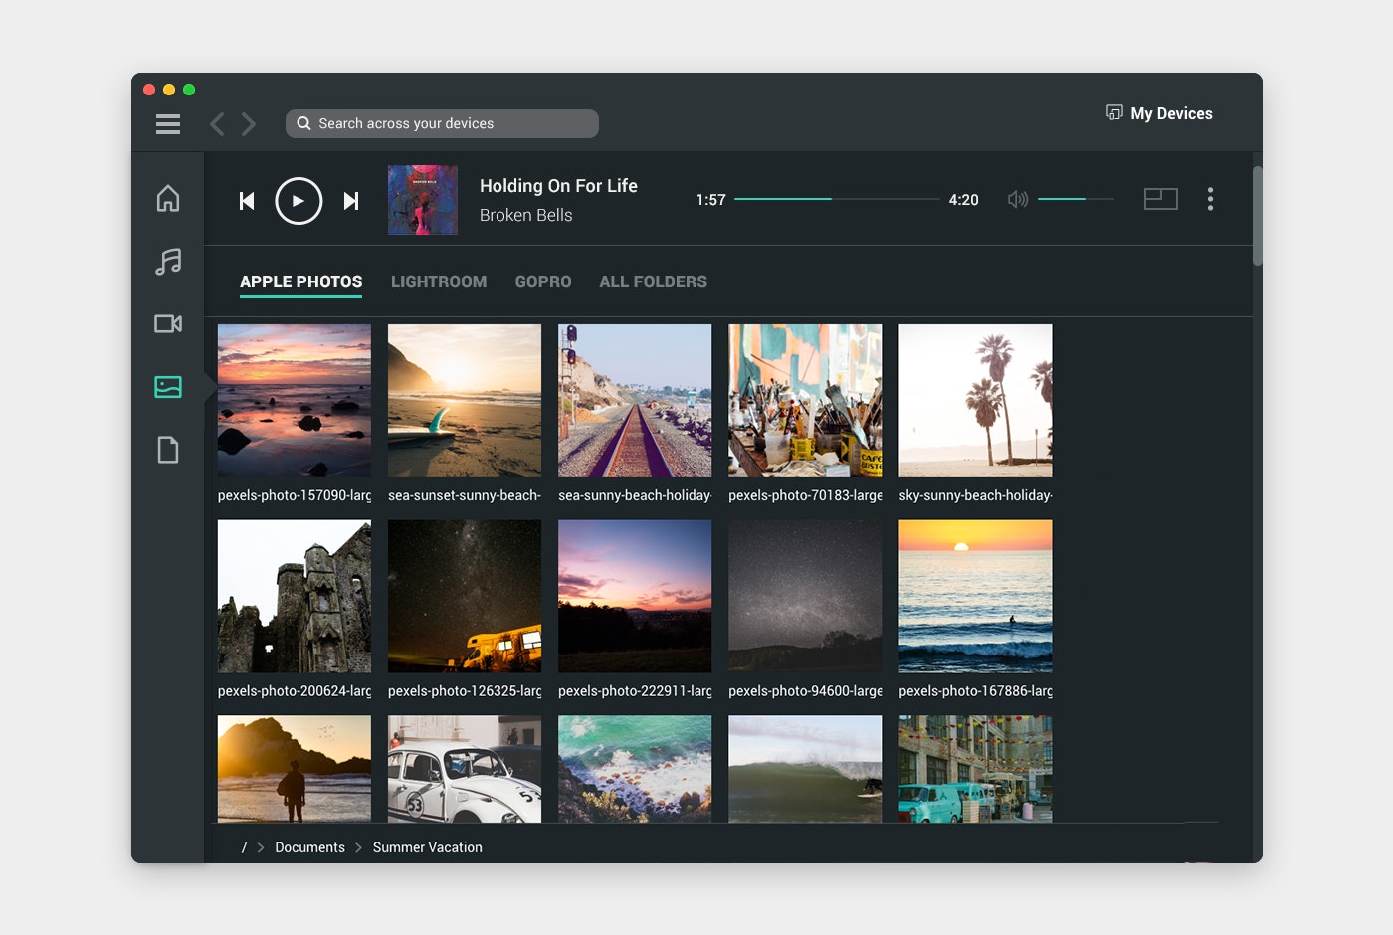Open starry photo pexels-photo-94600-large
The width and height of the screenshot is (1393, 935).
(x=805, y=596)
